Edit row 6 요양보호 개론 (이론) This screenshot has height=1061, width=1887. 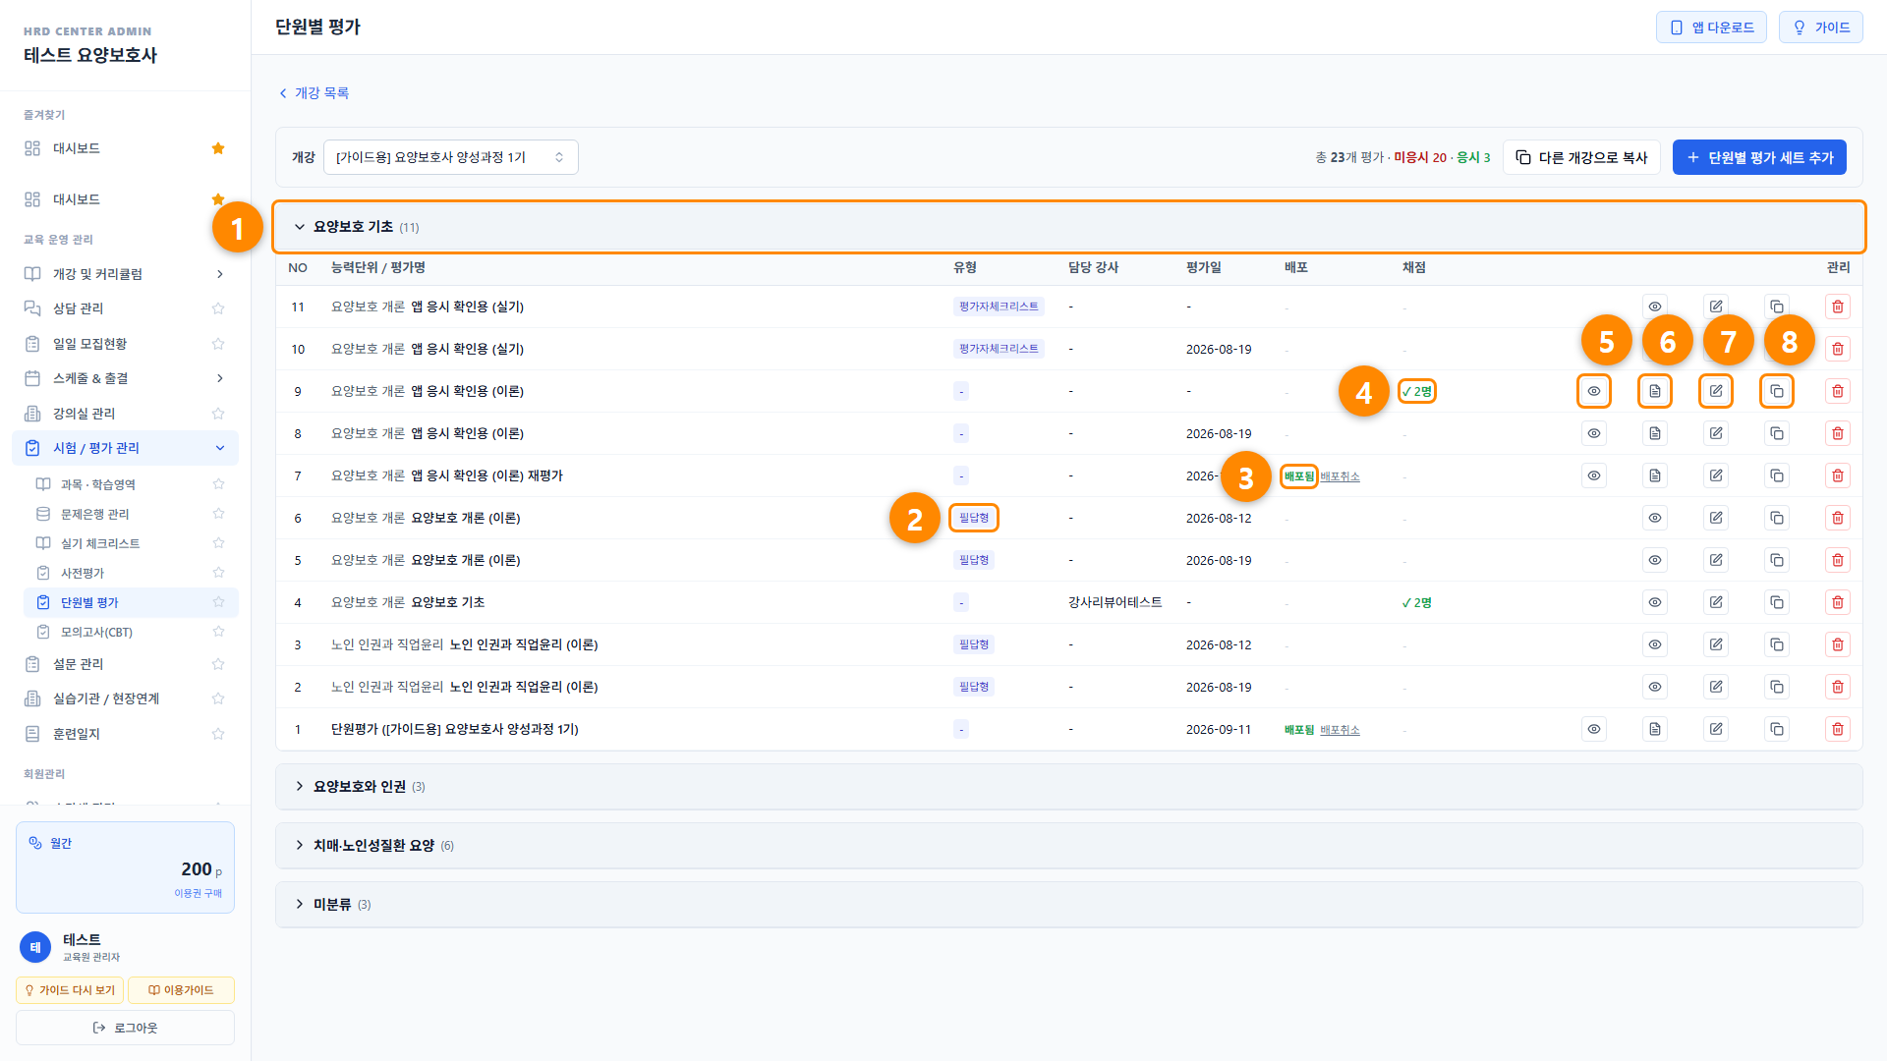click(1715, 518)
